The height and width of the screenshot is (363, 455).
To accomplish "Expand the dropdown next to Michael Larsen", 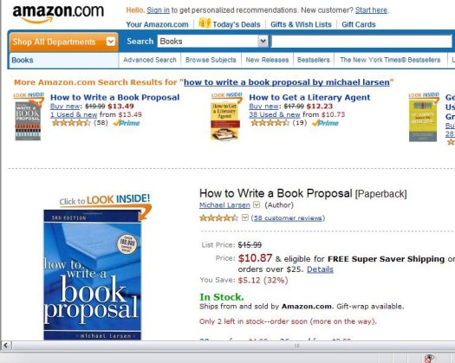I will [x=257, y=204].
